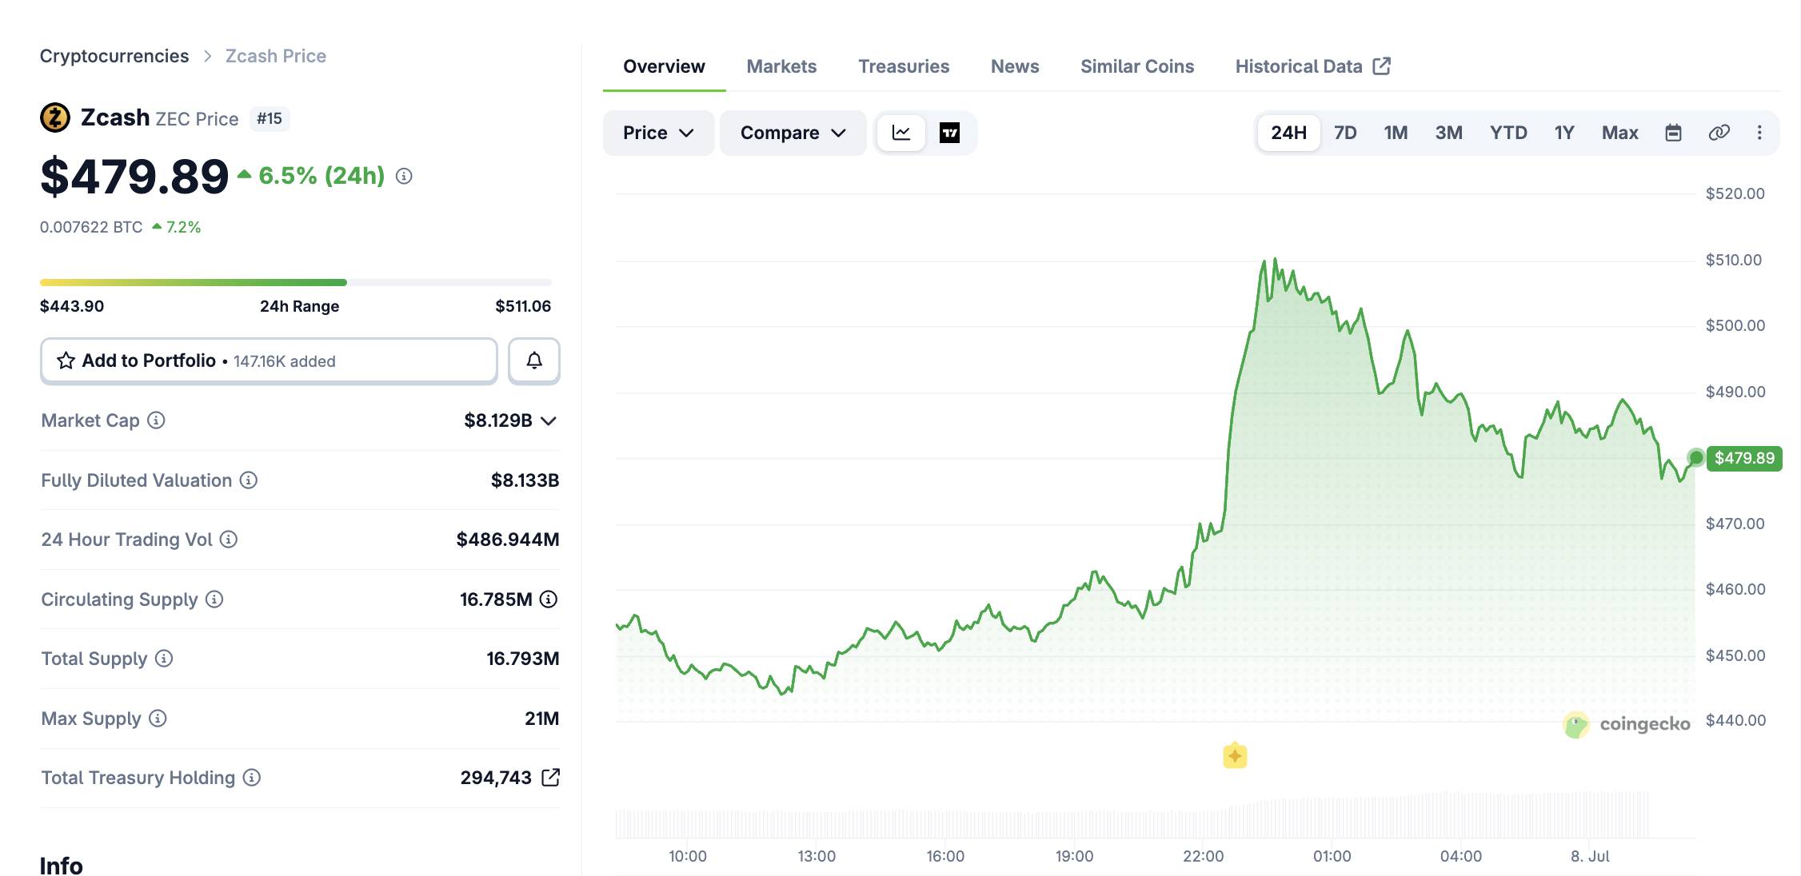
Task: Click the Total Supply info icon
Action: 164,658
